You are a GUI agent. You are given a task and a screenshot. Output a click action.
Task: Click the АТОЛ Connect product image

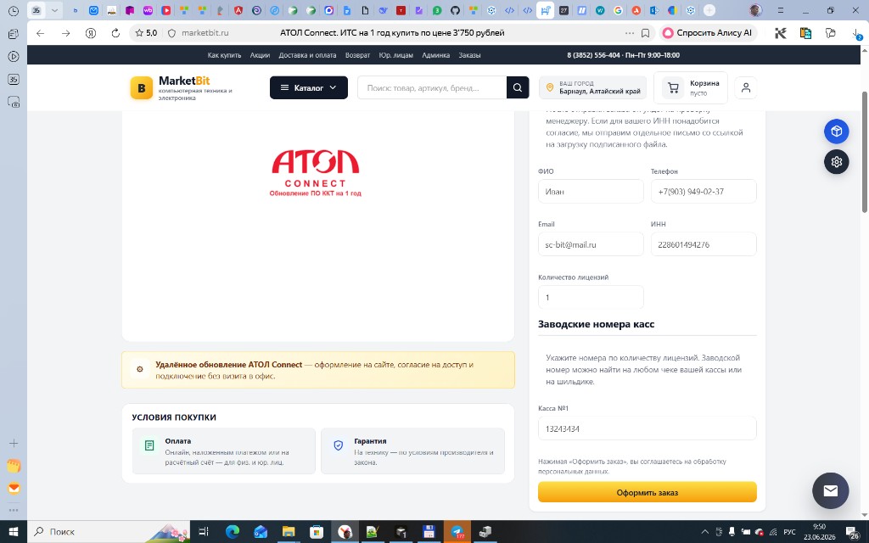[x=316, y=173]
